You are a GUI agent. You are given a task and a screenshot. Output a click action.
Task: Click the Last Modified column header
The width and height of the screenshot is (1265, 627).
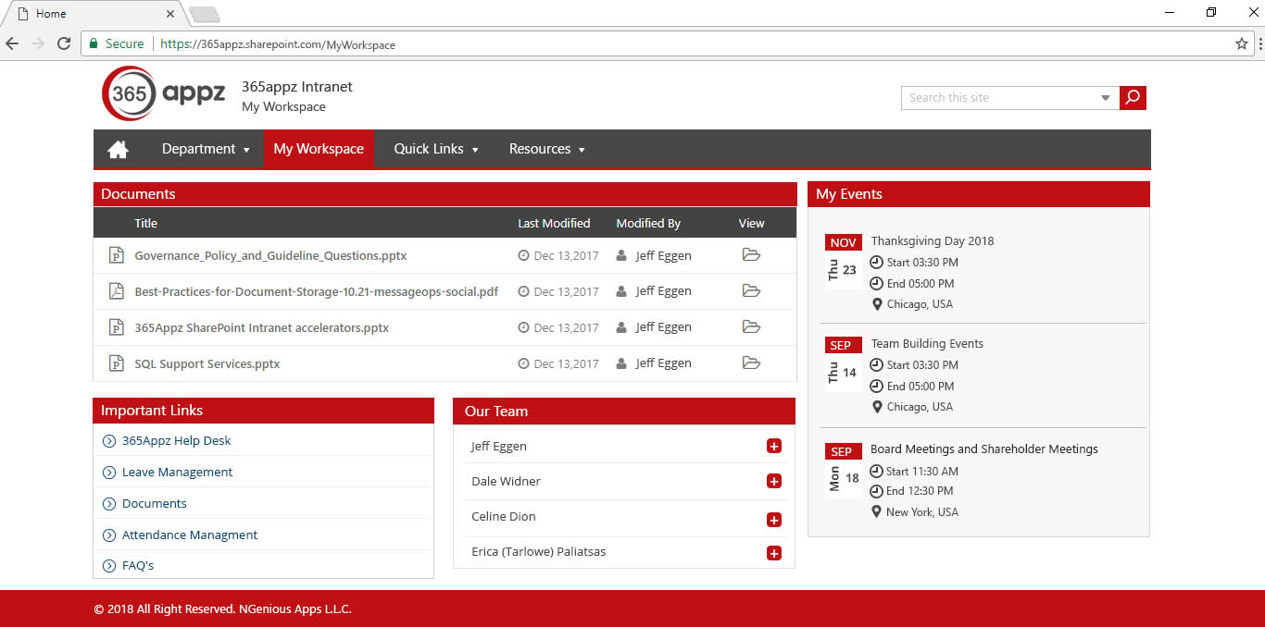coord(554,223)
